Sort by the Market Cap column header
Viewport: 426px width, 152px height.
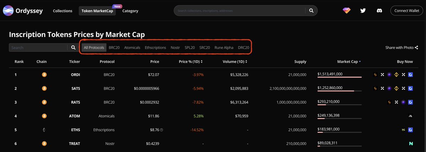(x=349, y=62)
